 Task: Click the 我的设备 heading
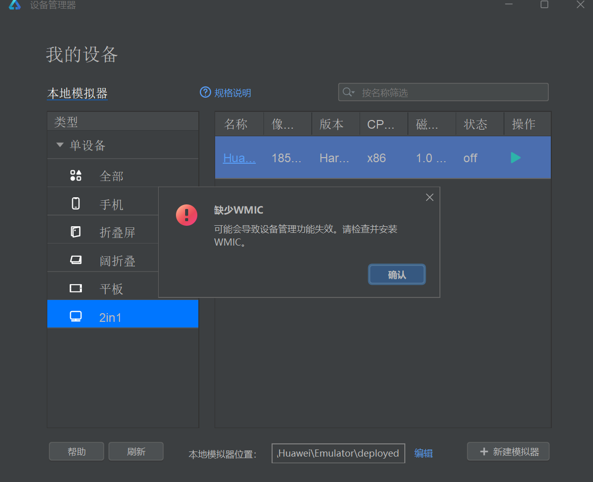(x=82, y=54)
